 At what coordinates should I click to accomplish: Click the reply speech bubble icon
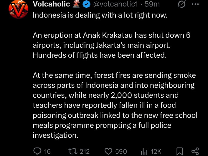point(37,151)
